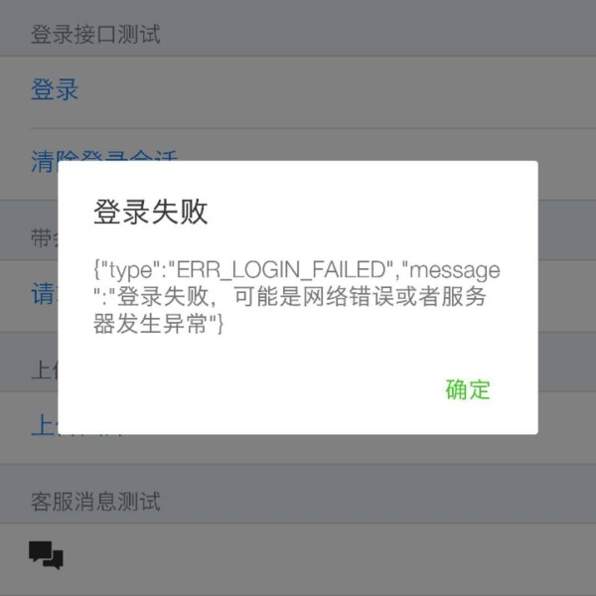Tap the blue 请 link beside dialog

pos(45,294)
